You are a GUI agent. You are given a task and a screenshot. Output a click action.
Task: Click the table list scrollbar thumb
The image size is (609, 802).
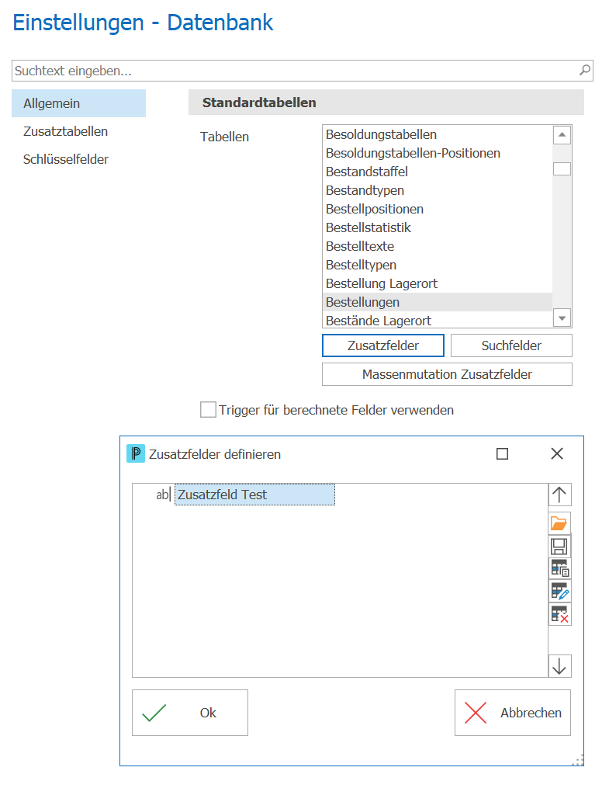(x=562, y=168)
